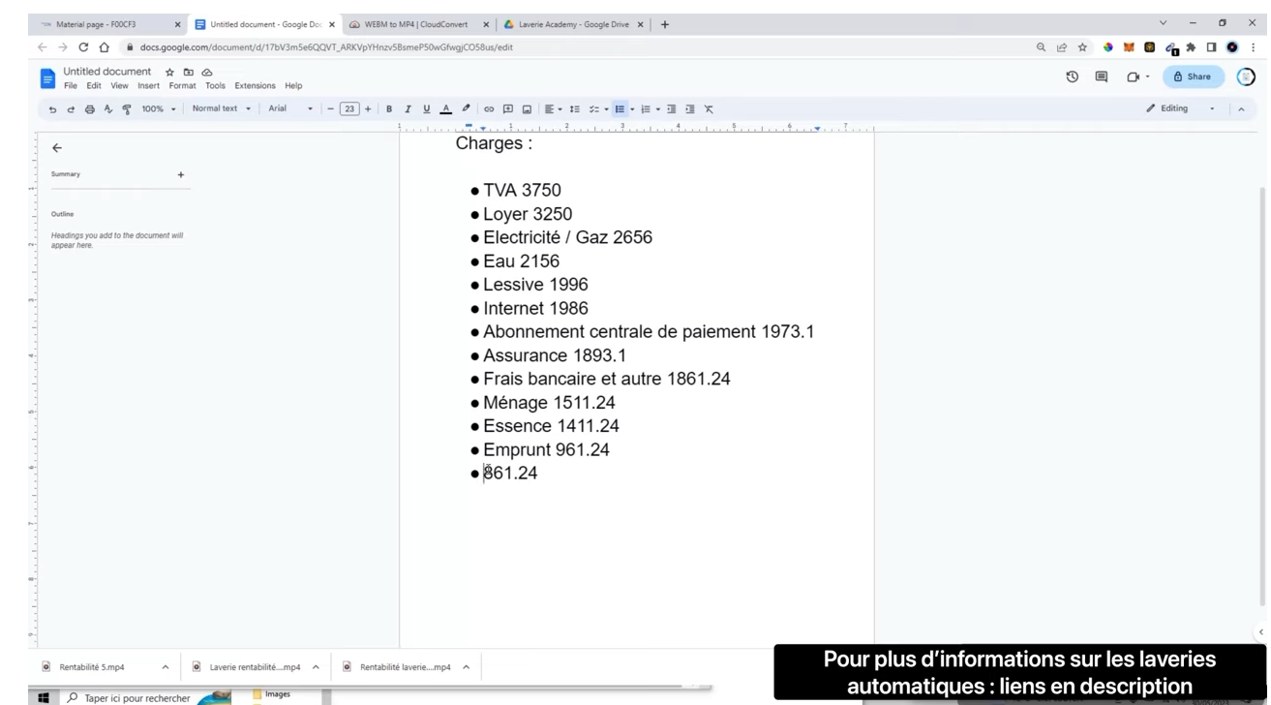Open Google Docs home logo

coord(47,78)
